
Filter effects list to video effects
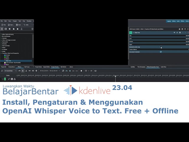tap(6, 29)
